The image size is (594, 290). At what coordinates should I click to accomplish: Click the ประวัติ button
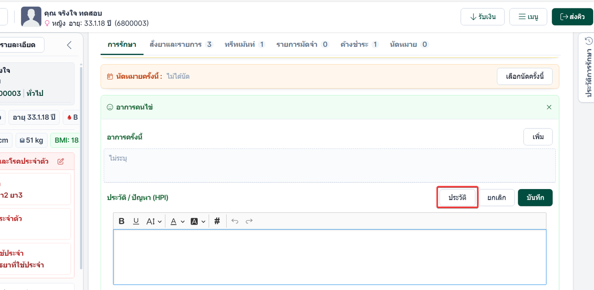[x=457, y=198]
